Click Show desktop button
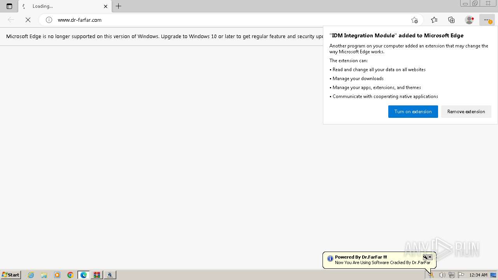Viewport: 498px width, 280px height. (494, 275)
